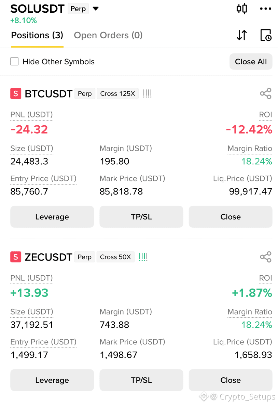The height and width of the screenshot is (405, 278).
Task: Adjust Leverage for the BTCUSDT position
Action: coord(52,217)
